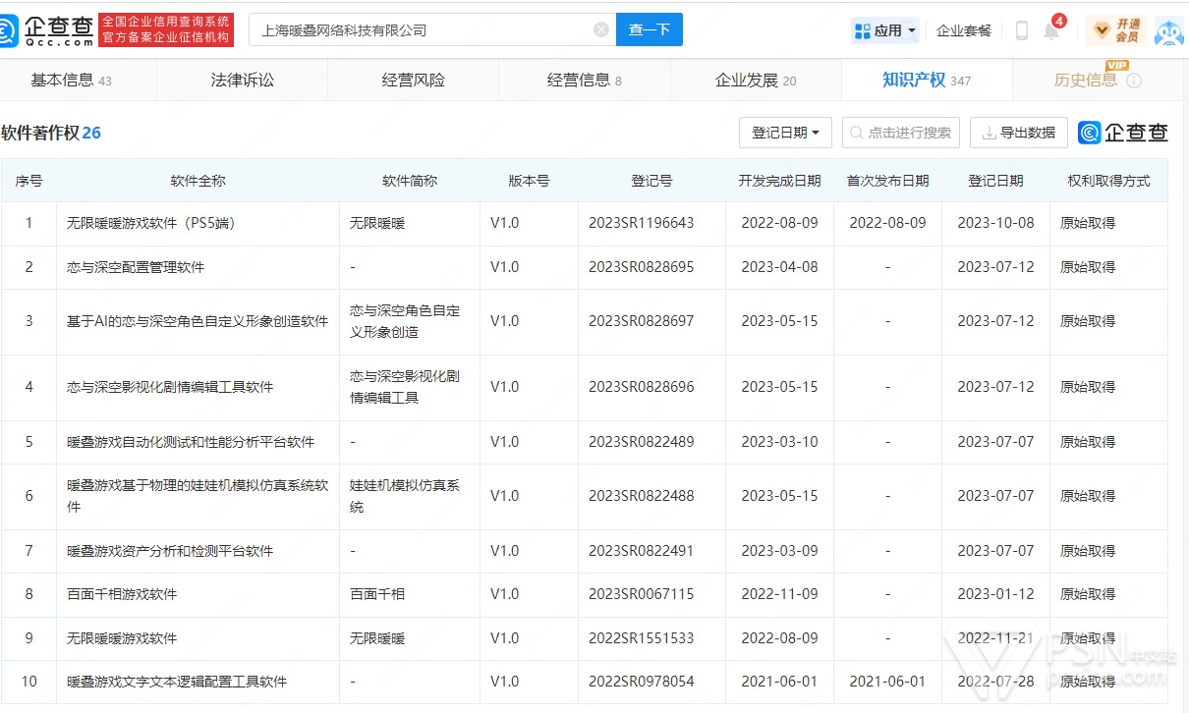The image size is (1189, 713).
Task: Clear the company search box text
Action: (601, 30)
